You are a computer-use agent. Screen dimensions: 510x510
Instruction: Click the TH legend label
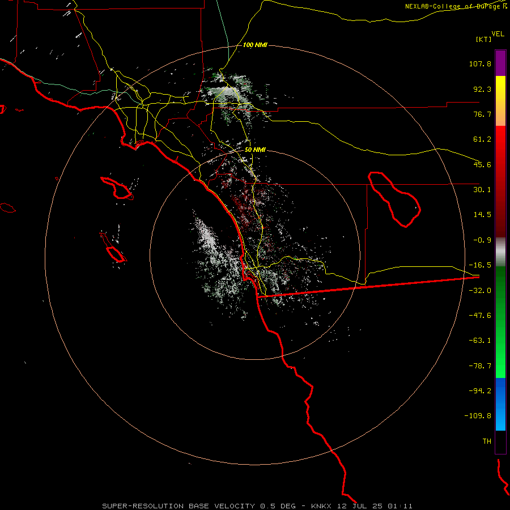click(487, 441)
